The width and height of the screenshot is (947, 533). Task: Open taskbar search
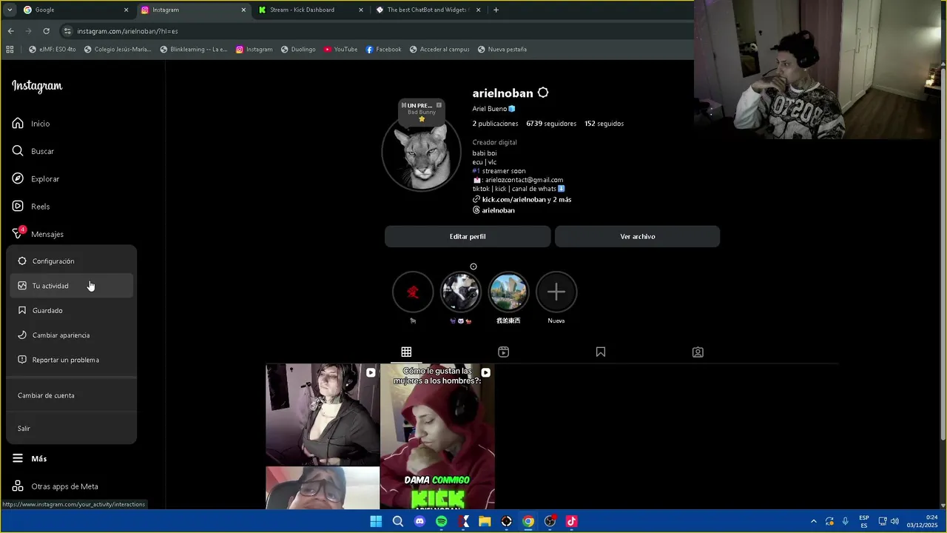pyautogui.click(x=398, y=521)
